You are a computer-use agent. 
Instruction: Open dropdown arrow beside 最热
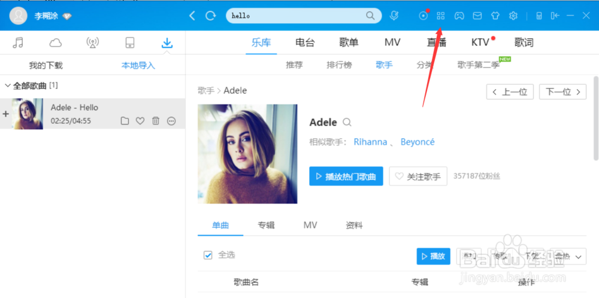pyautogui.click(x=578, y=256)
